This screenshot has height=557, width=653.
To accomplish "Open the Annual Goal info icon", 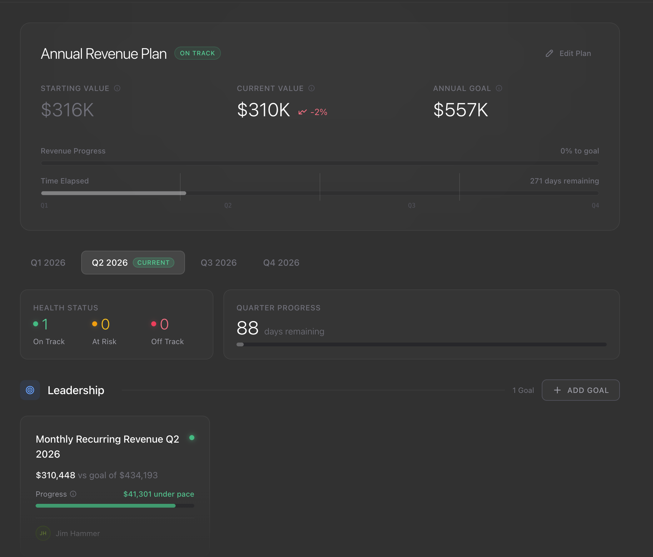I will tap(499, 88).
